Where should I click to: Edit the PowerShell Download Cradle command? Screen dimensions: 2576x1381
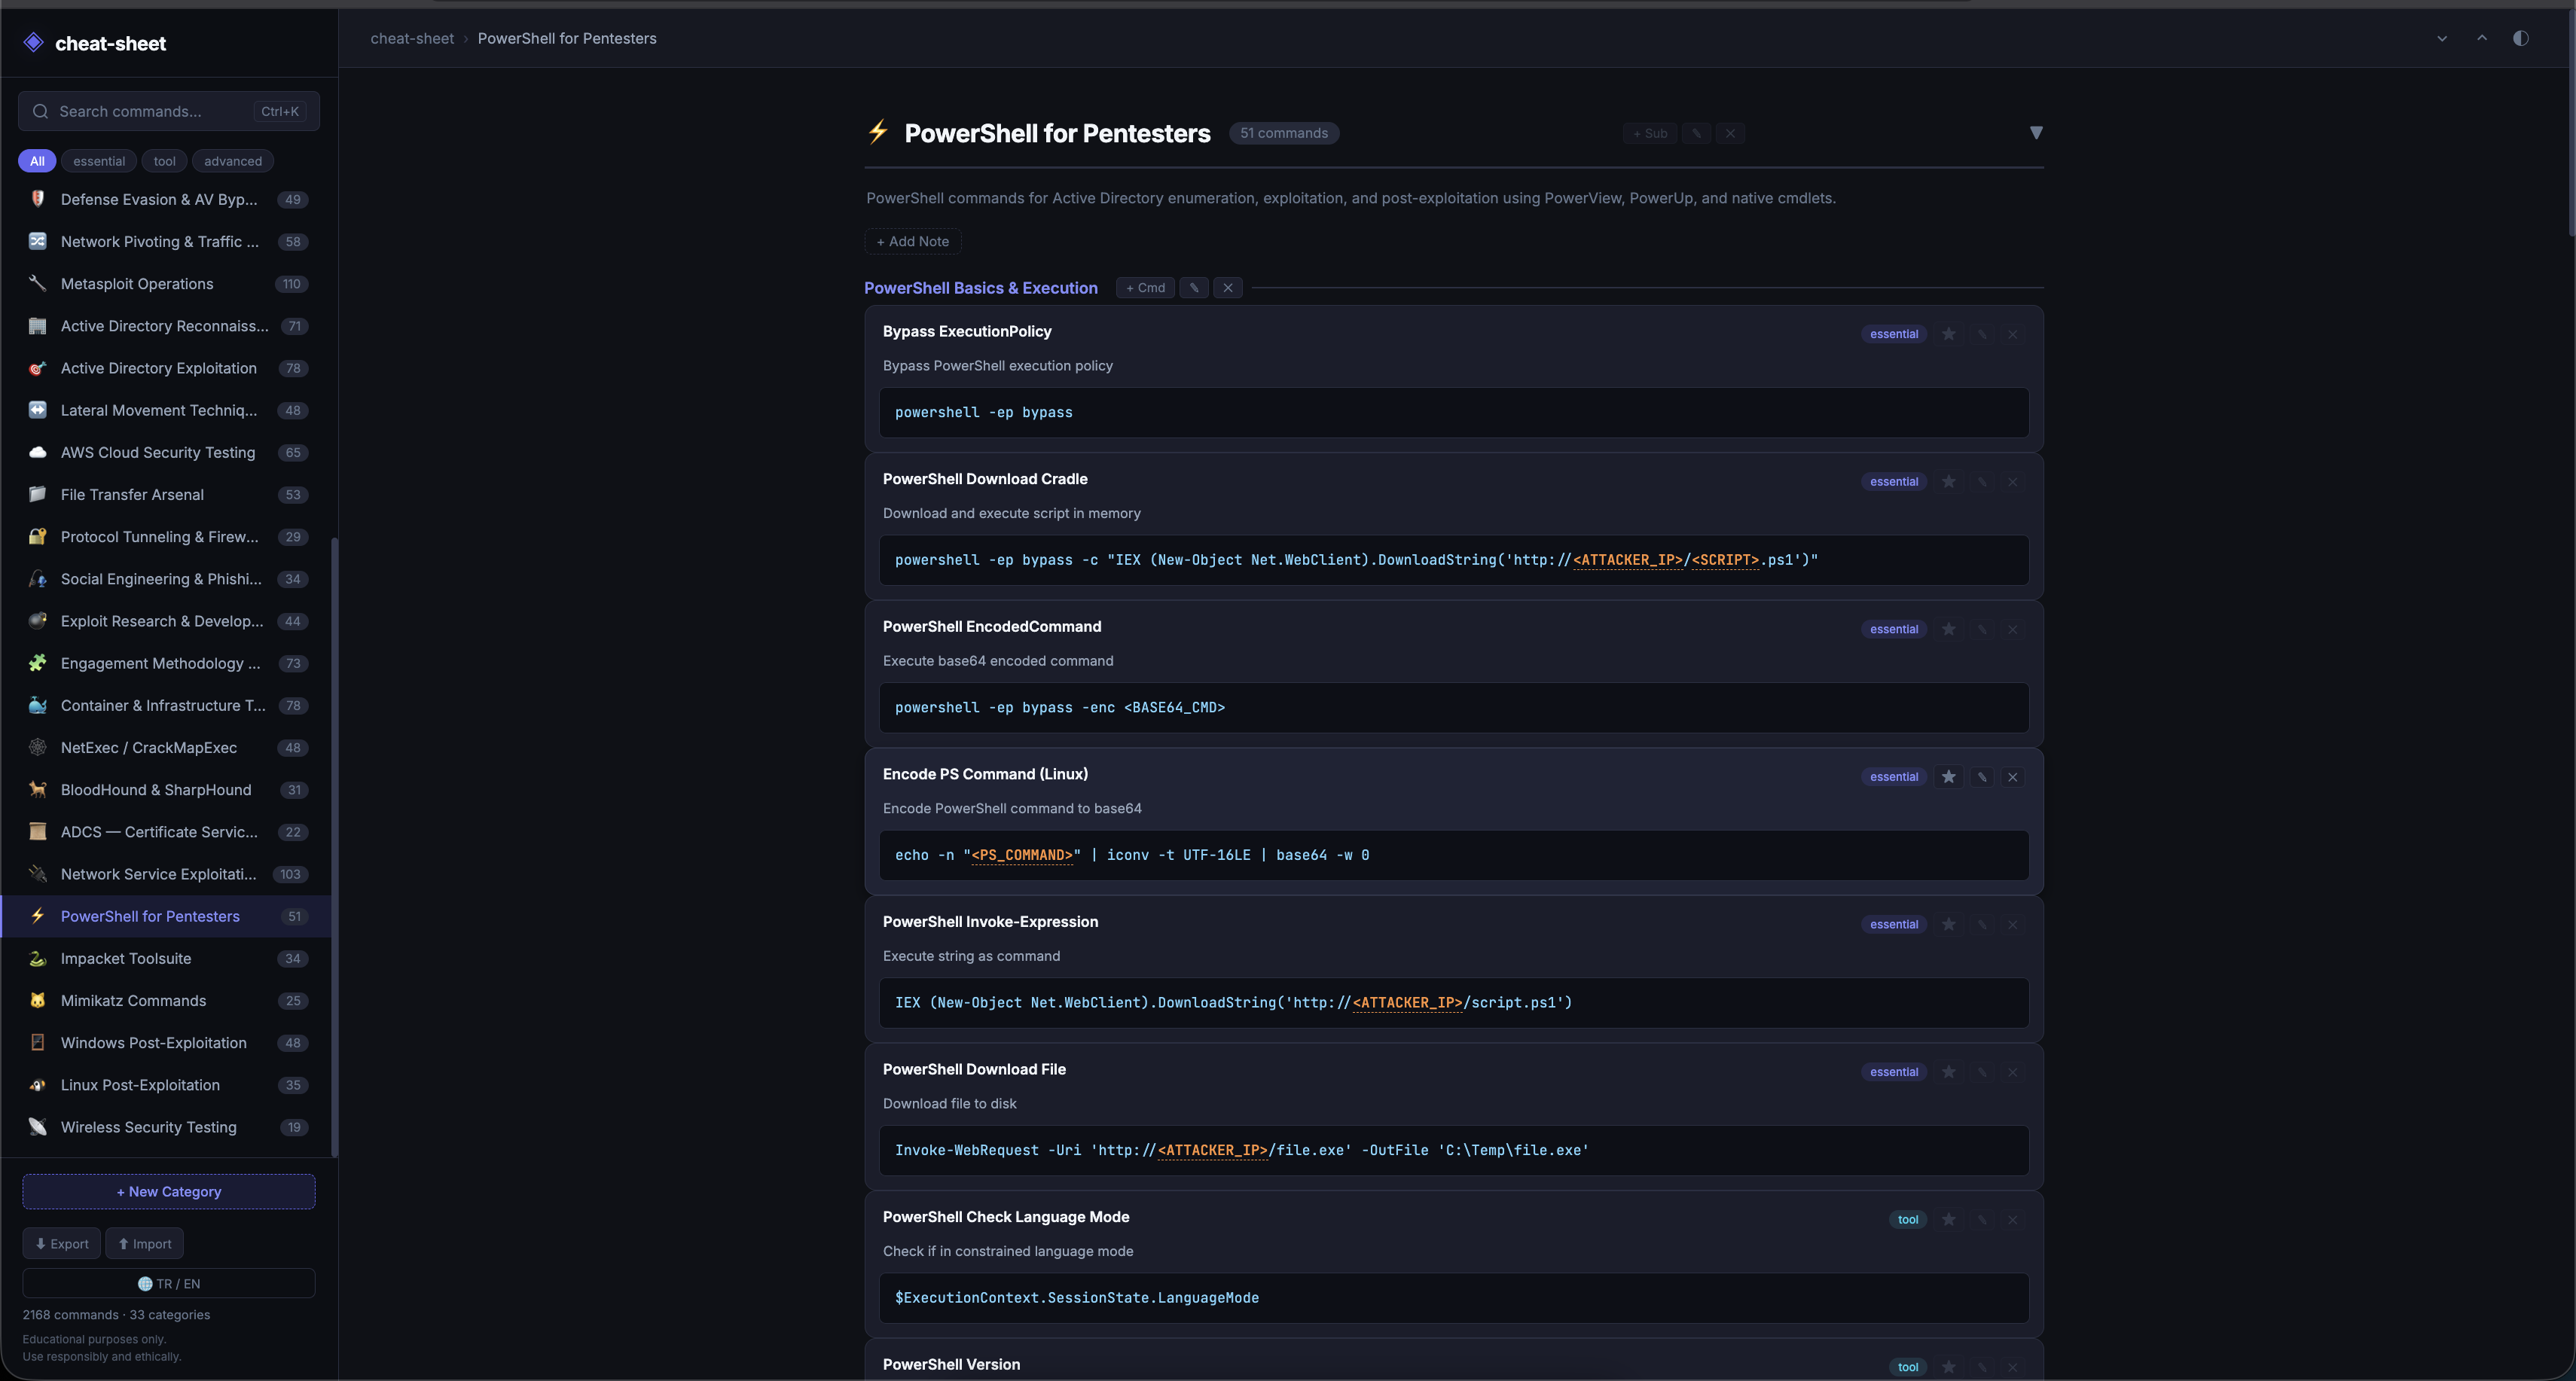(x=1981, y=482)
